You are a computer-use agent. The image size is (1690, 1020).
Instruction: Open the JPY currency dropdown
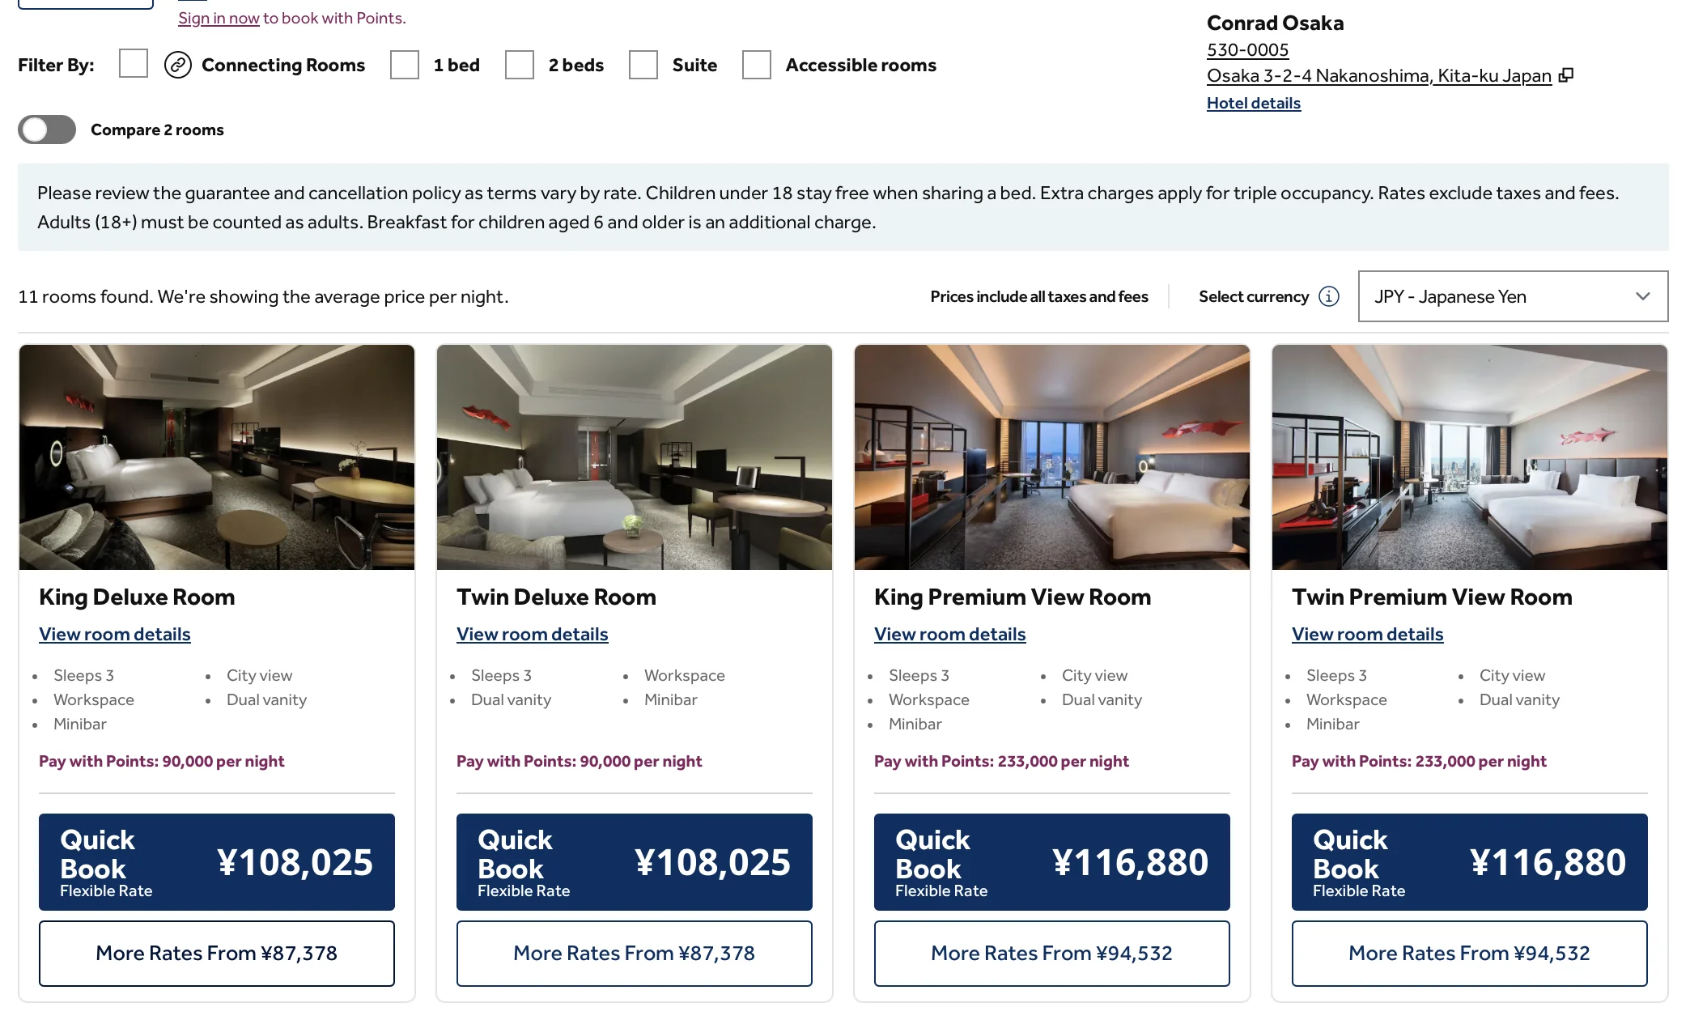pyautogui.click(x=1513, y=296)
